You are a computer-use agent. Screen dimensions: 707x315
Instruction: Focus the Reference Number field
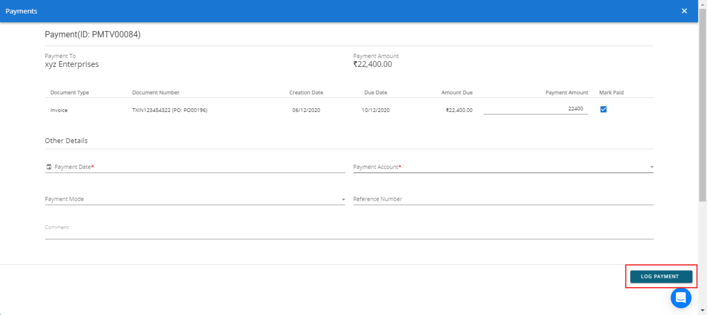(503, 199)
